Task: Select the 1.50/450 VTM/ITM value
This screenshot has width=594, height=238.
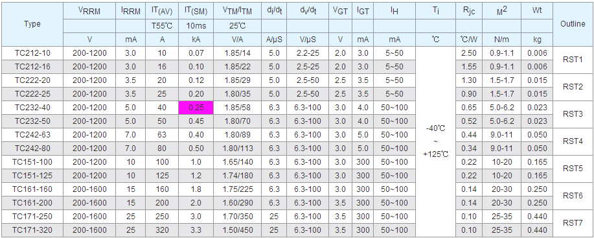Action: 237,230
